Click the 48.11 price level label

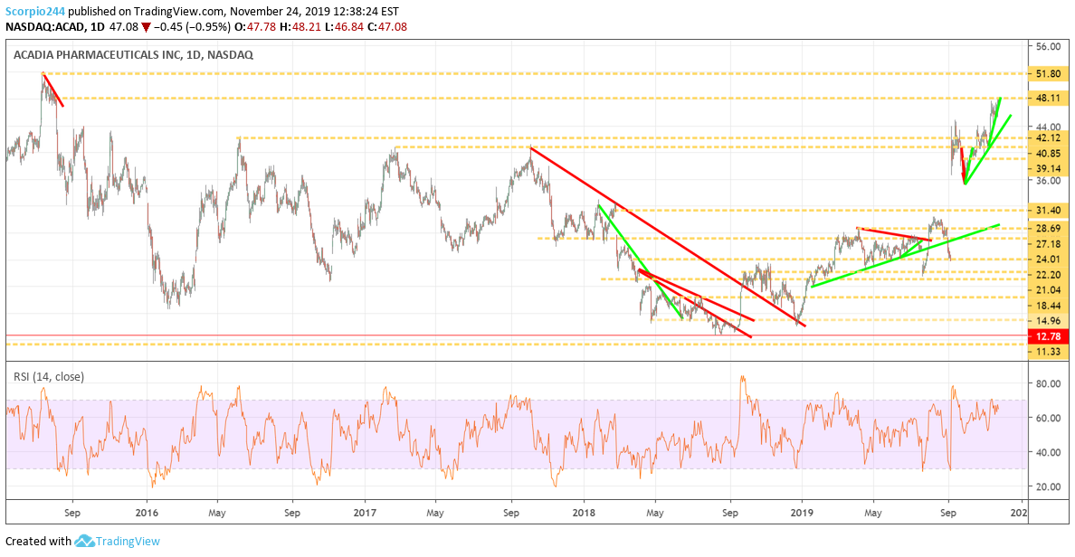click(1048, 98)
